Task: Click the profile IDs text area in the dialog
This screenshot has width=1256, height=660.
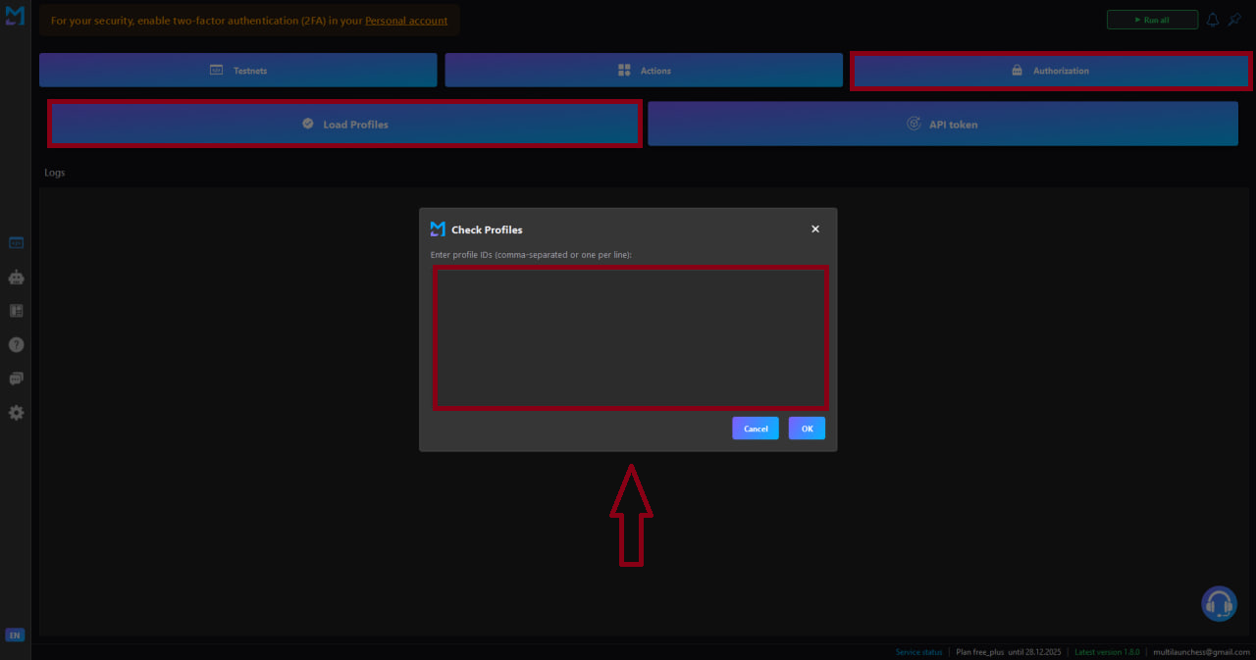Action: click(631, 336)
